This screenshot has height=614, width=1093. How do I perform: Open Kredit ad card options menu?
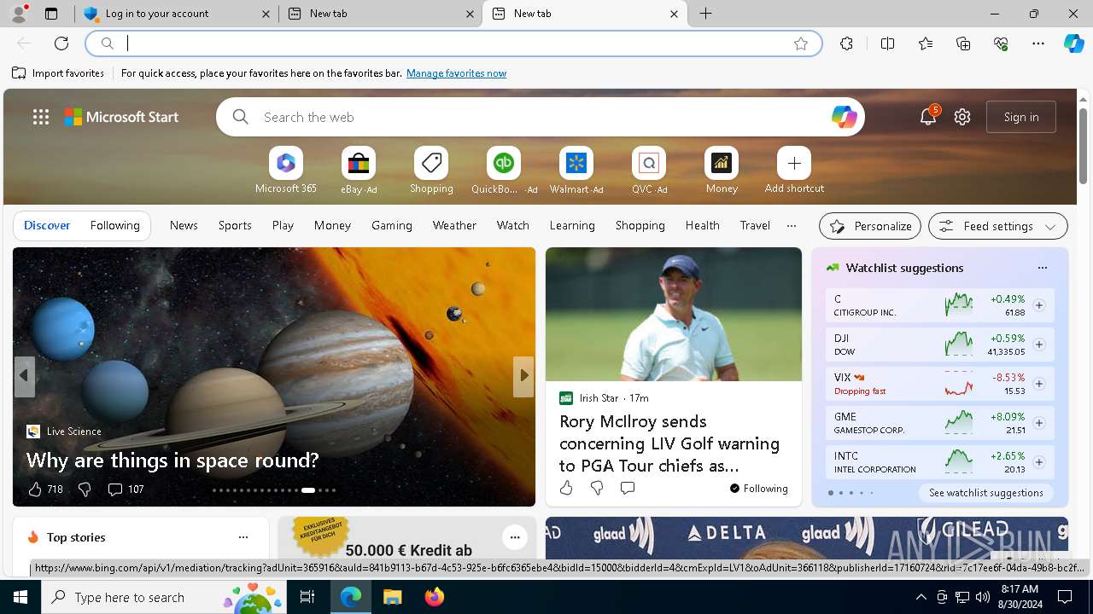click(x=514, y=537)
